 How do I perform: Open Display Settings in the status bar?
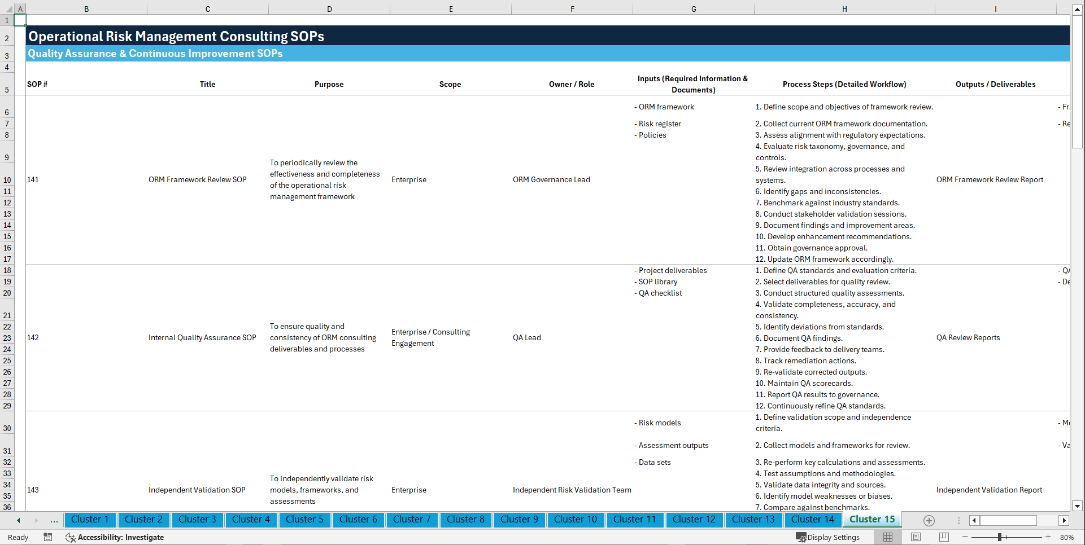pos(828,537)
